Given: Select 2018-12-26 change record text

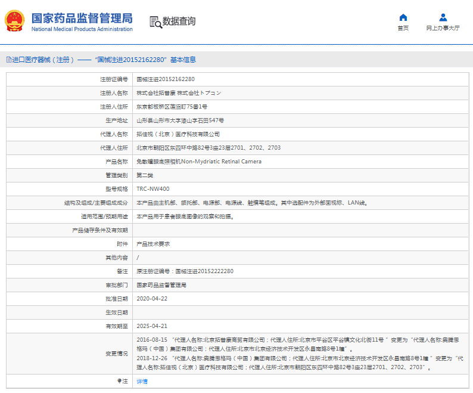Looking at the screenshot, I should click(300, 363).
